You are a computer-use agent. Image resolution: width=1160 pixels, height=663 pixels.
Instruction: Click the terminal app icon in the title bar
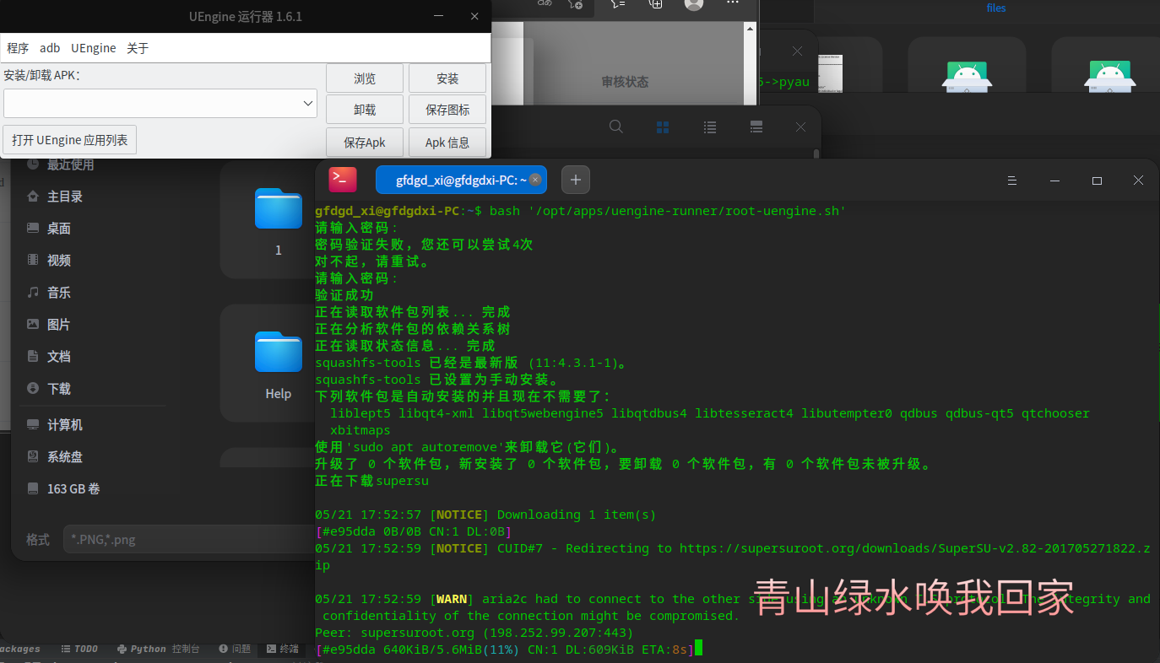click(x=343, y=180)
